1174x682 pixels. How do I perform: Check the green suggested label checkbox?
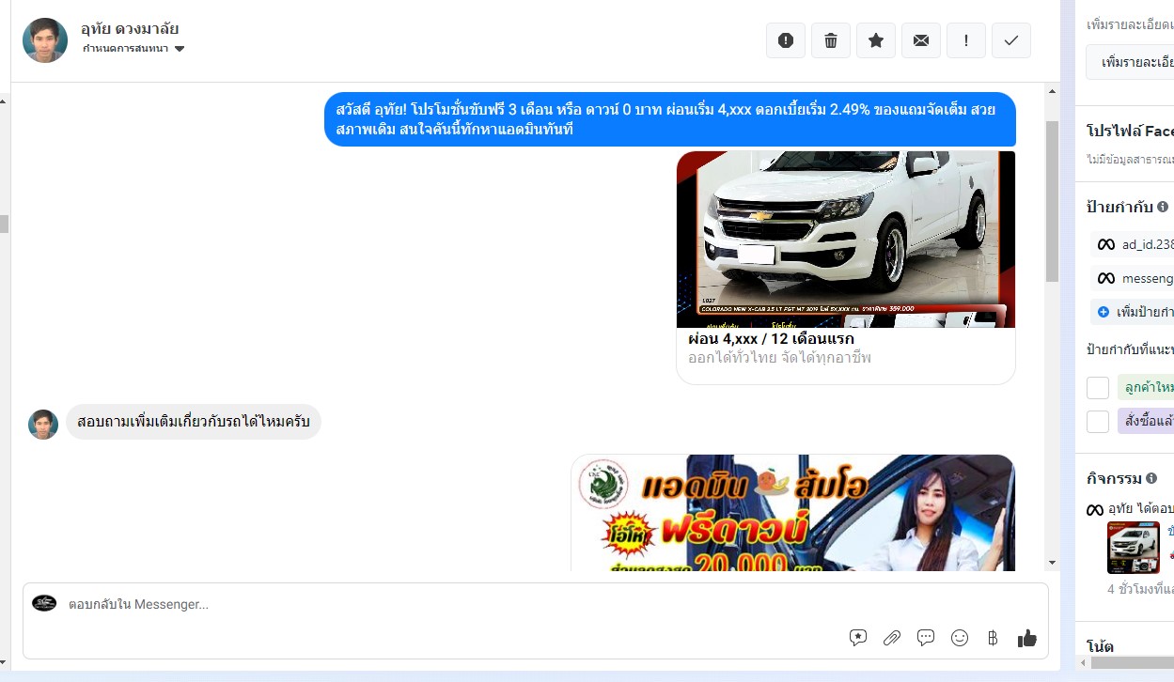(1098, 388)
